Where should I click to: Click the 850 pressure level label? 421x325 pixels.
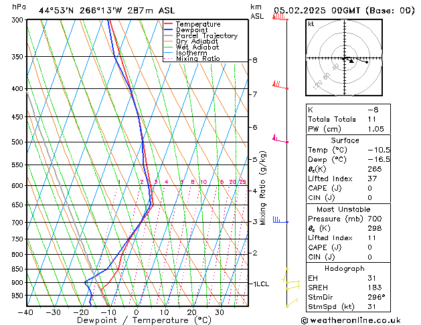(x=19, y=269)
